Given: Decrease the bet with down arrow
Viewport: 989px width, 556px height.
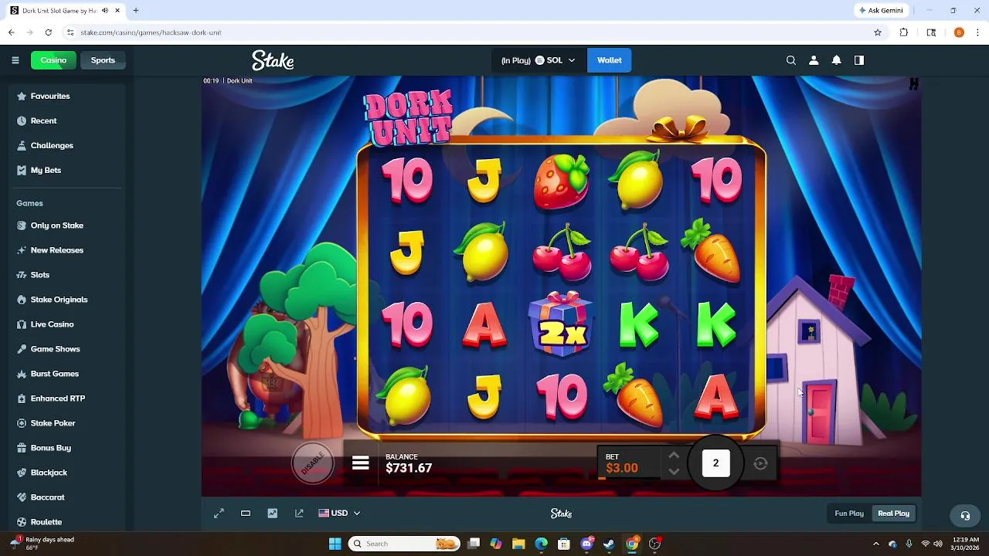Looking at the screenshot, I should pyautogui.click(x=674, y=472).
